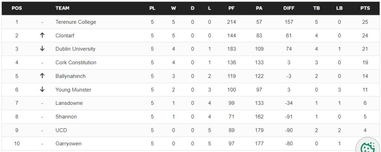381x152 pixels.
Task: Click the POS column header
Action: click(x=17, y=8)
